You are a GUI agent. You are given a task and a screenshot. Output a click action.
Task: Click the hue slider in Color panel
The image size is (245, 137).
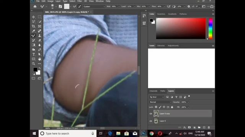pyautogui.click(x=211, y=29)
